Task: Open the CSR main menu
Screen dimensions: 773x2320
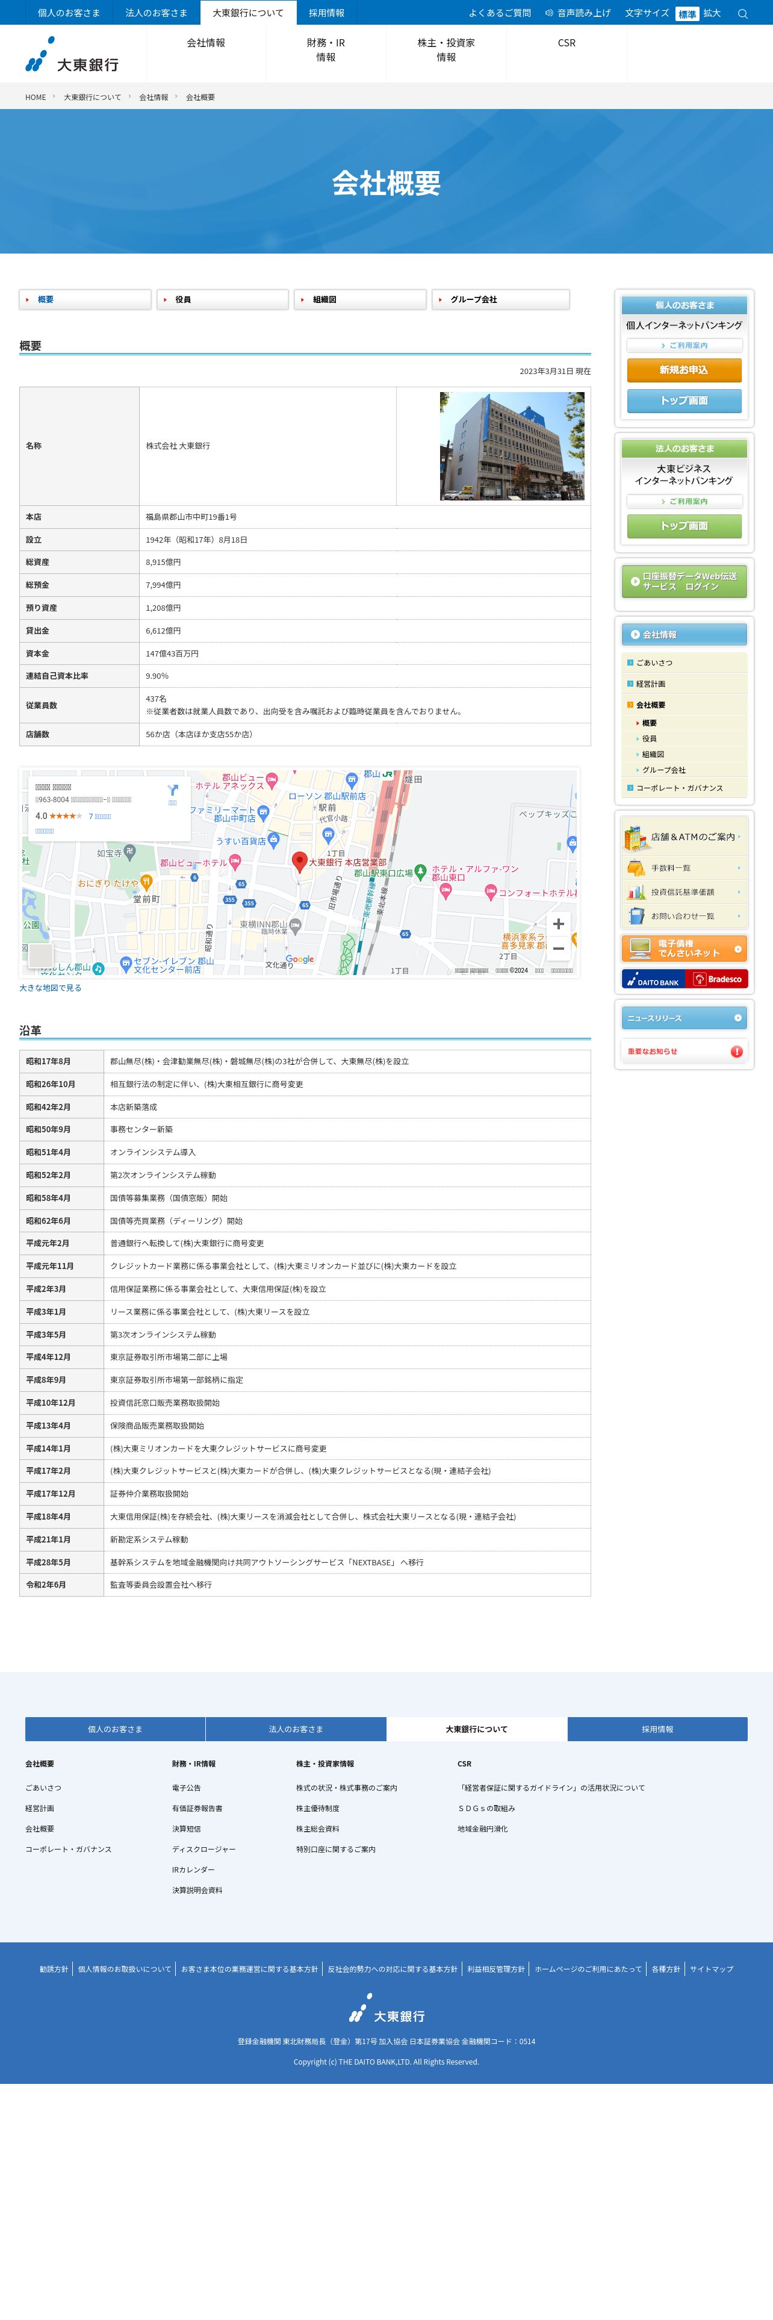Action: coord(567,53)
